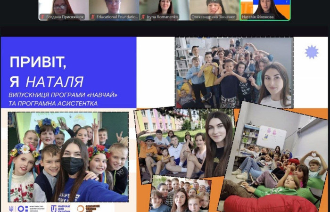Click the Навчай для України logo

[60, 208]
